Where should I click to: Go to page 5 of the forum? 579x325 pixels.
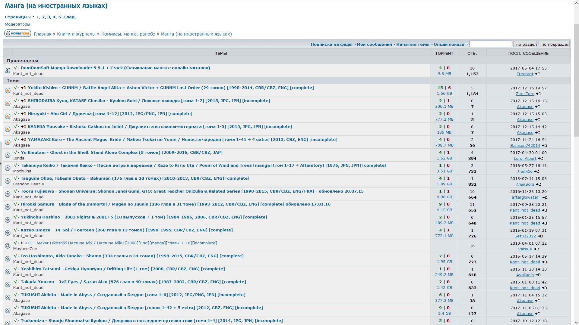click(x=59, y=17)
